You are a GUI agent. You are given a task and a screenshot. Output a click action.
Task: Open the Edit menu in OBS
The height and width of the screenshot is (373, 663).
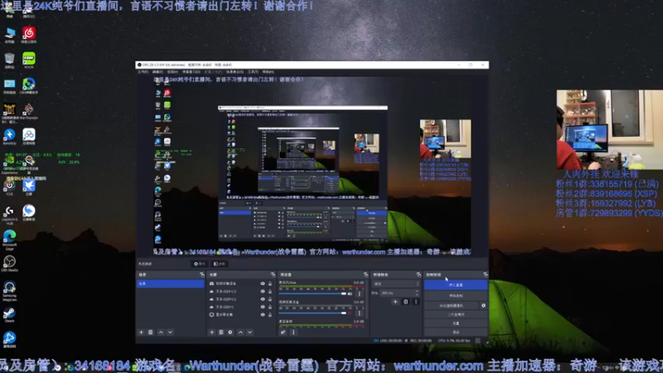[x=157, y=72]
